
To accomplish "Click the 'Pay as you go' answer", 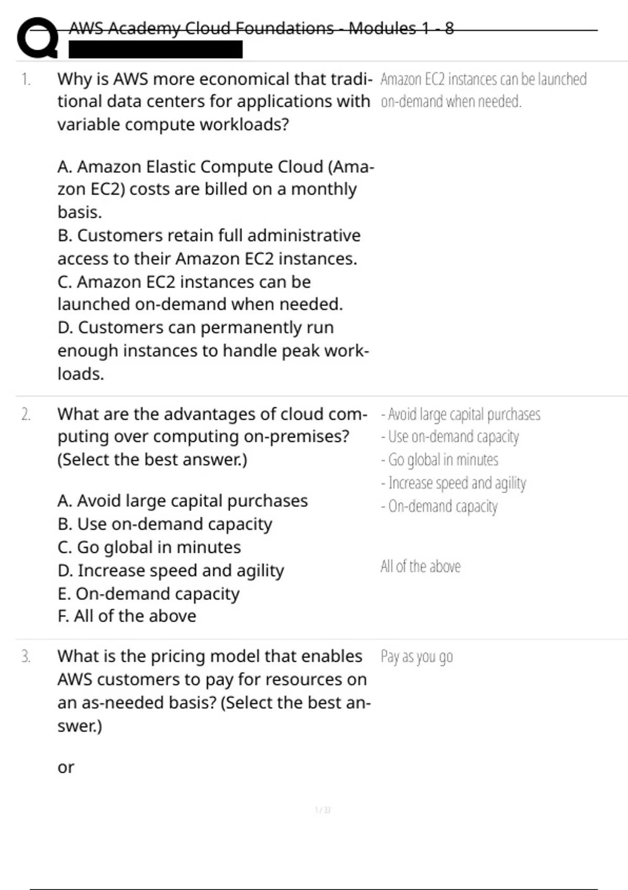I will [x=417, y=657].
